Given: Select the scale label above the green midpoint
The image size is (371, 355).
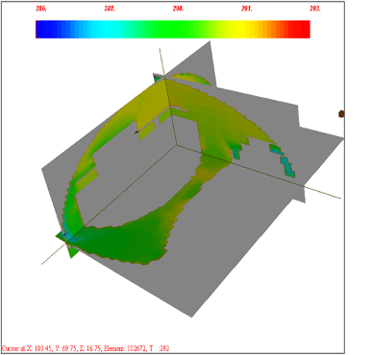Looking at the screenshot, I should tap(178, 9).
